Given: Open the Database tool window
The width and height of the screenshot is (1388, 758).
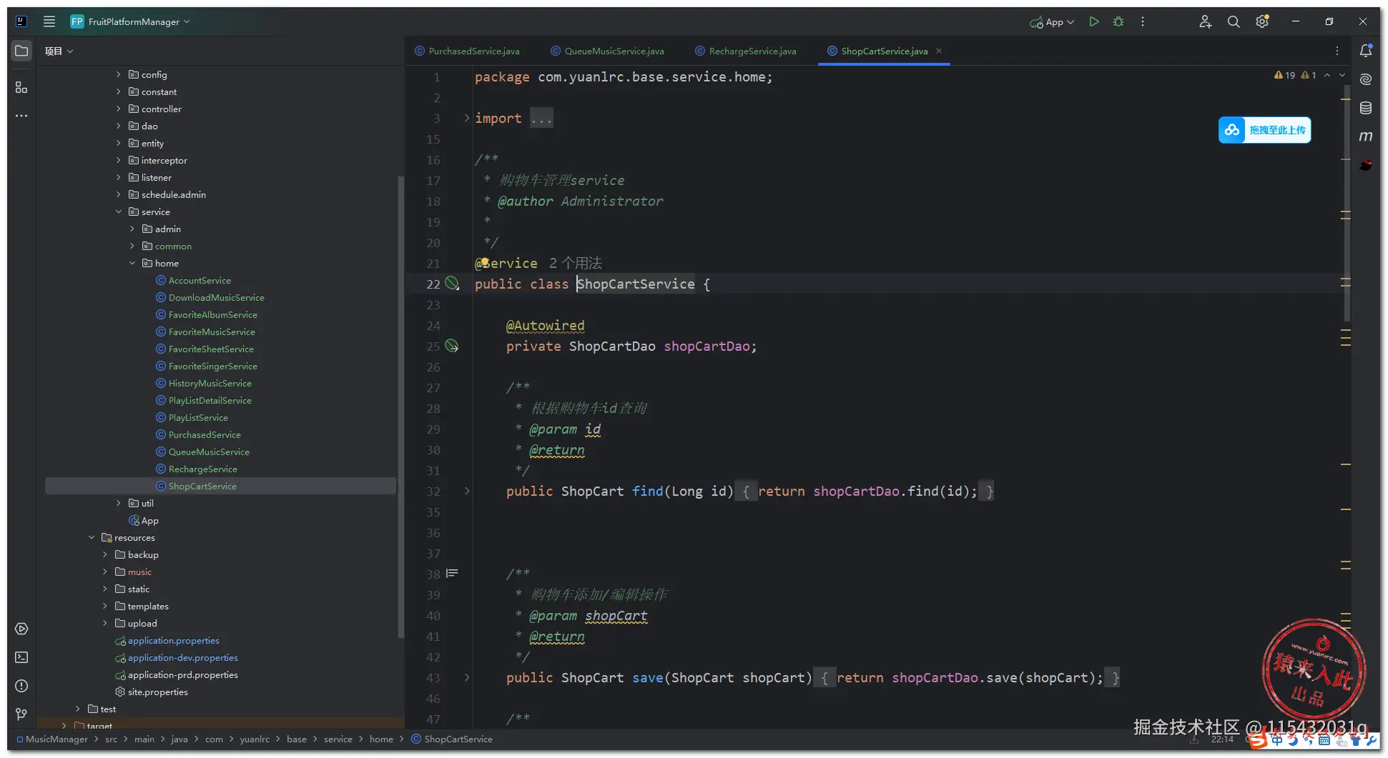Looking at the screenshot, I should 1365,108.
